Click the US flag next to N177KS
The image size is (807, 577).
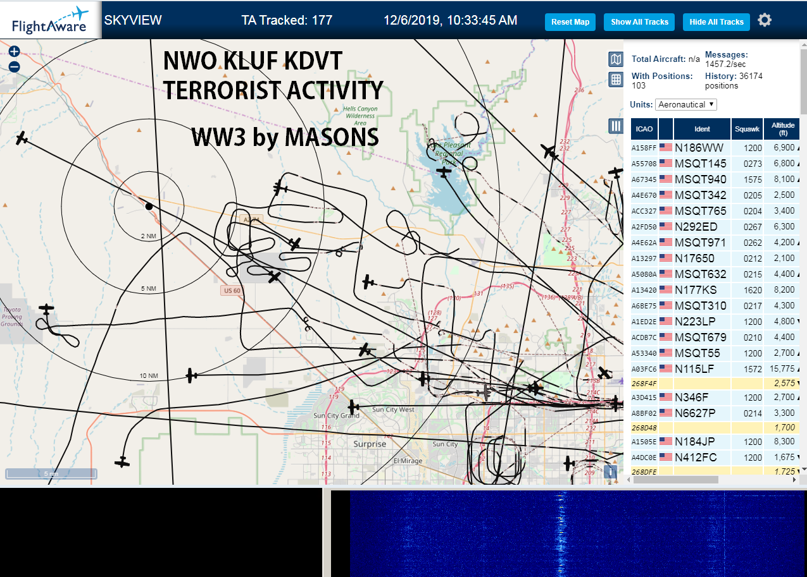click(x=665, y=289)
